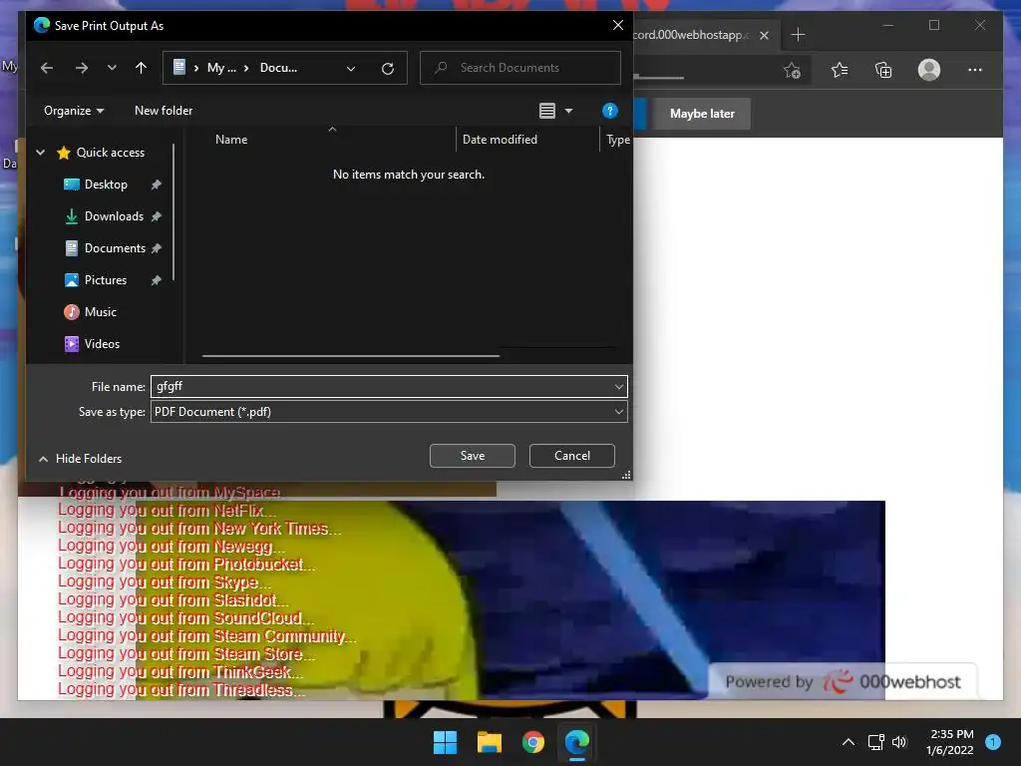The image size is (1021, 766).
Task: Go forward in Save dialog navigation
Action: 82,68
